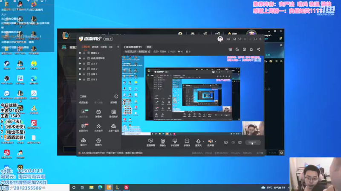Screen dimensions: 341x191
Task: Lock the 摄像头 2 source
Action: pyautogui.click(x=84, y=53)
